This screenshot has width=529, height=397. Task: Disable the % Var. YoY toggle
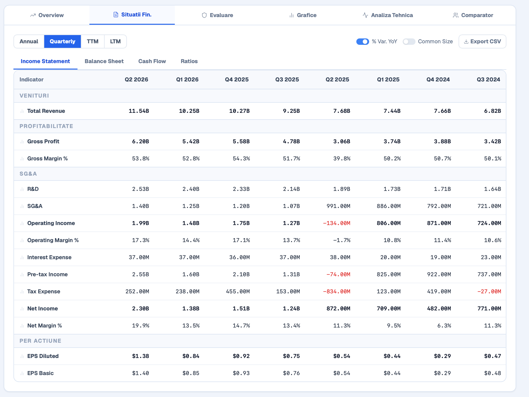point(363,41)
